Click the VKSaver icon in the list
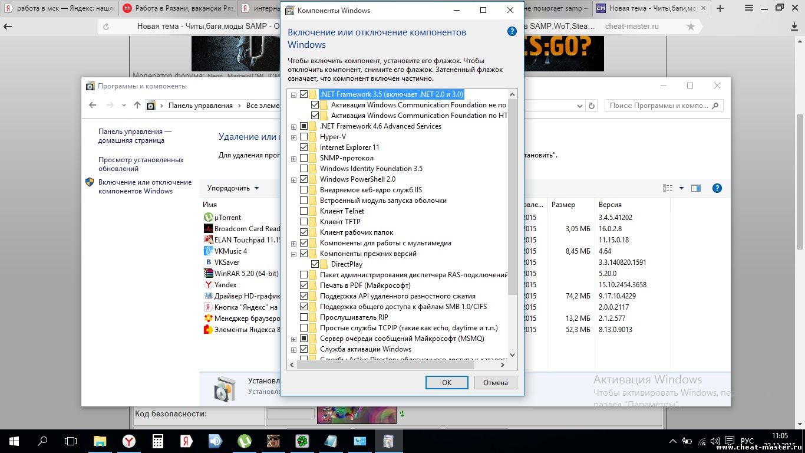The width and height of the screenshot is (805, 453). (208, 262)
